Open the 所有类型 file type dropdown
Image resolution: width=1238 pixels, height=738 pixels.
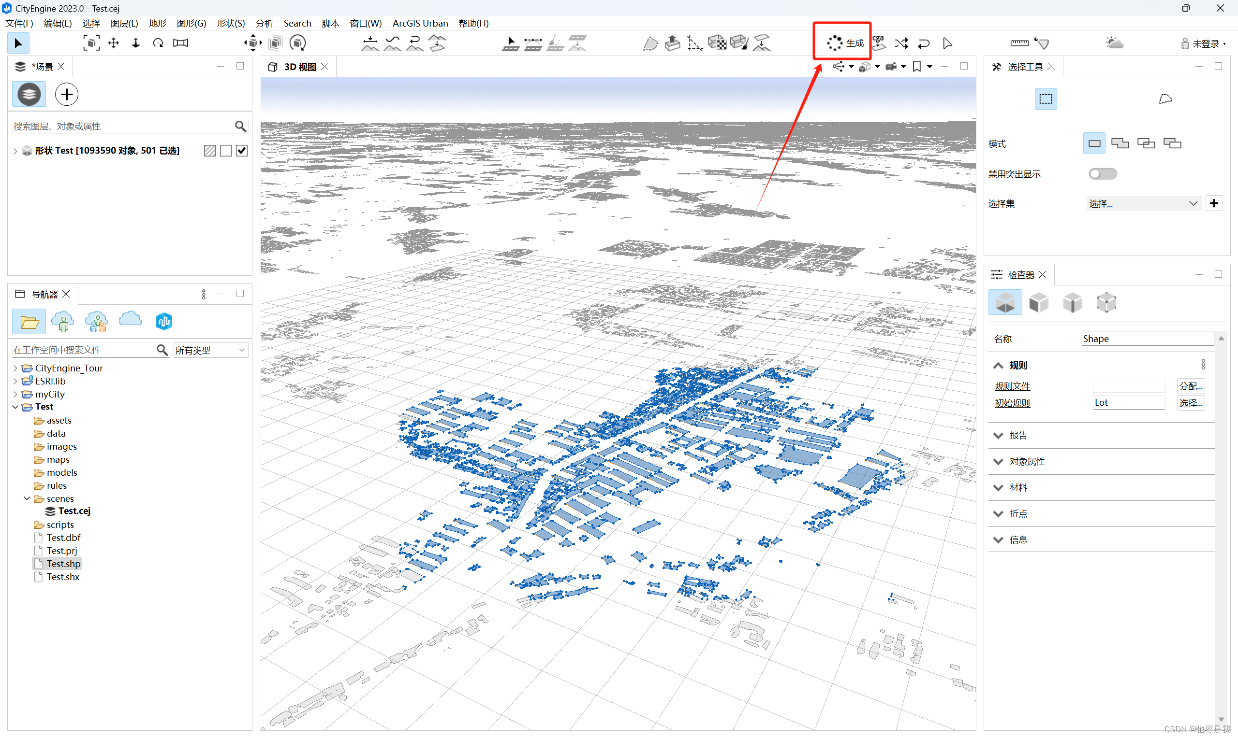210,350
